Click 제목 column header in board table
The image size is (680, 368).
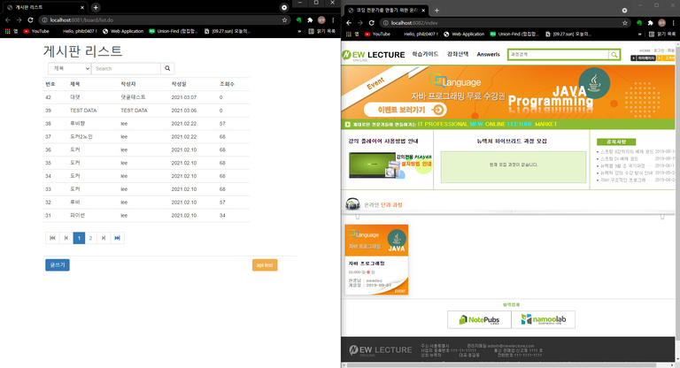click(x=75, y=84)
